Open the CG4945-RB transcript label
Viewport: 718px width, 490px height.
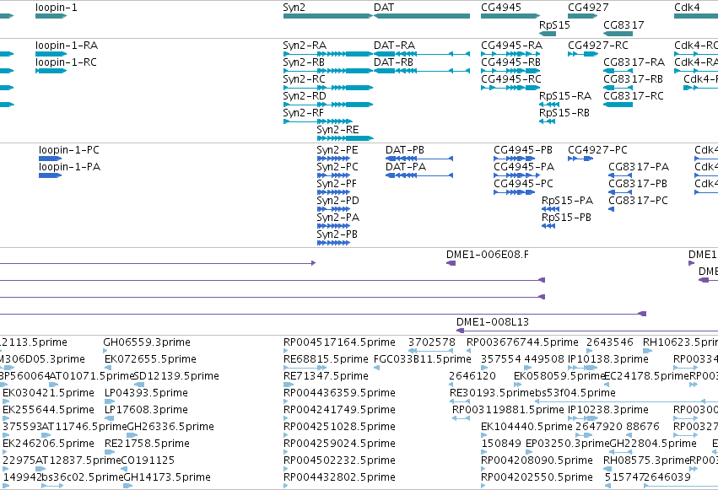510,62
